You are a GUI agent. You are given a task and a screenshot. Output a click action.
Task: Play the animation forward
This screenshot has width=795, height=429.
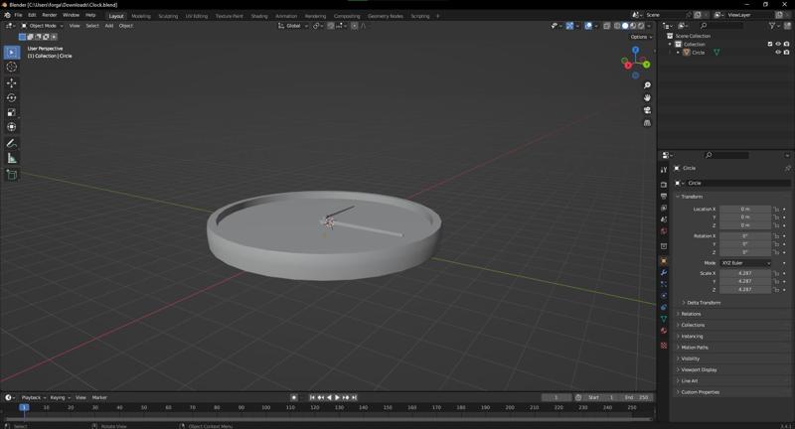tap(337, 397)
